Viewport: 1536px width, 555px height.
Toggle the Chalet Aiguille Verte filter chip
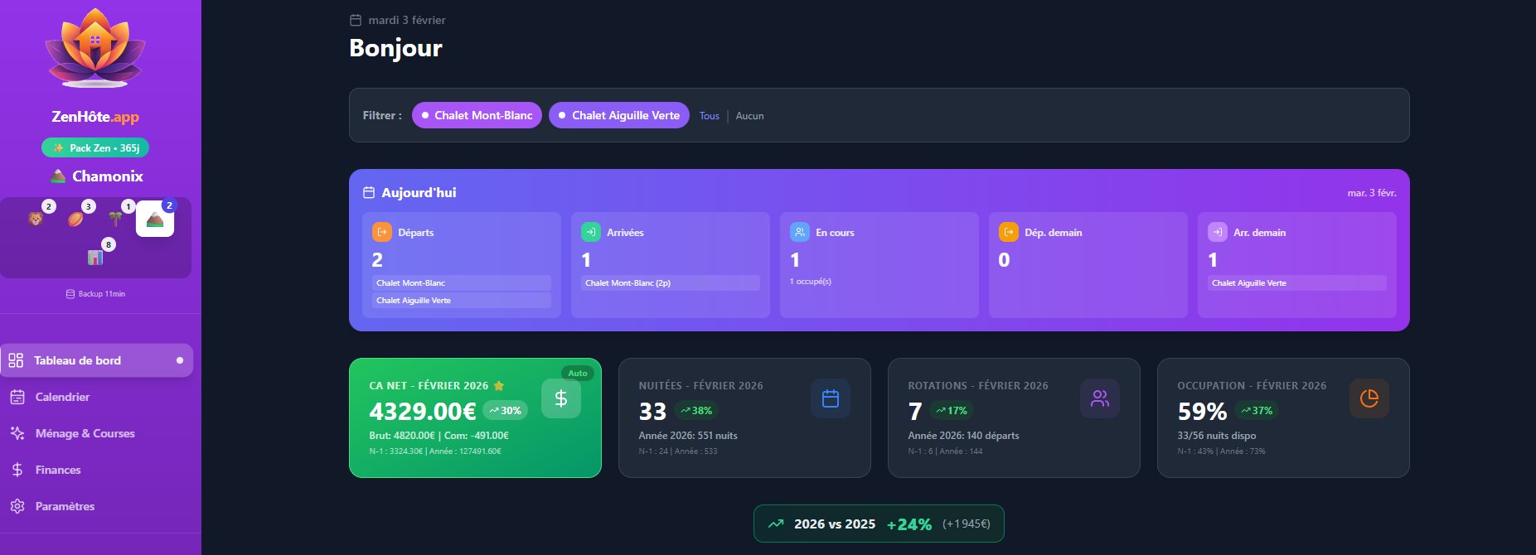click(618, 115)
